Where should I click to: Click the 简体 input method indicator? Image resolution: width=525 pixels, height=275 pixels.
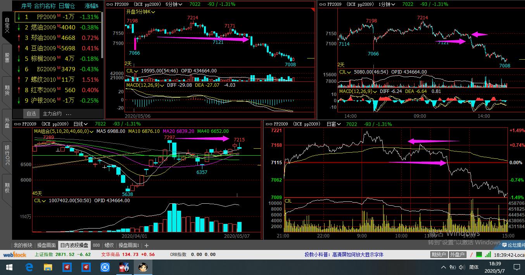click(474, 267)
